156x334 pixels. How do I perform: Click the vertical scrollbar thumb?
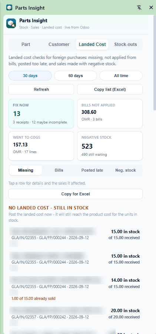point(155,63)
